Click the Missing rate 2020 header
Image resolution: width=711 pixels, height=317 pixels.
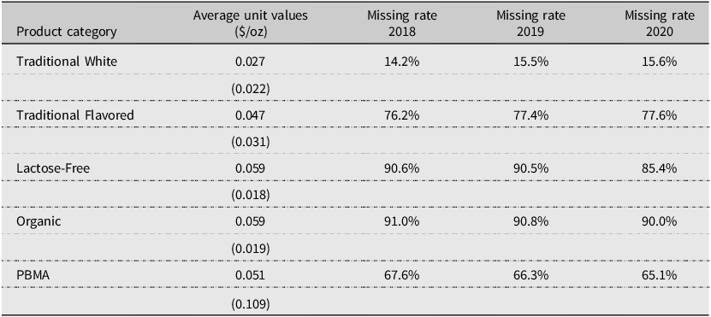click(660, 24)
